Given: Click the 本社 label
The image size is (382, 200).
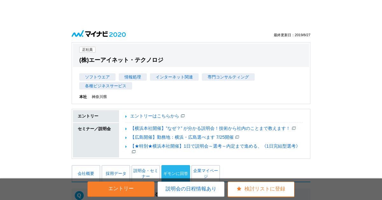Looking at the screenshot, I should [83, 97].
